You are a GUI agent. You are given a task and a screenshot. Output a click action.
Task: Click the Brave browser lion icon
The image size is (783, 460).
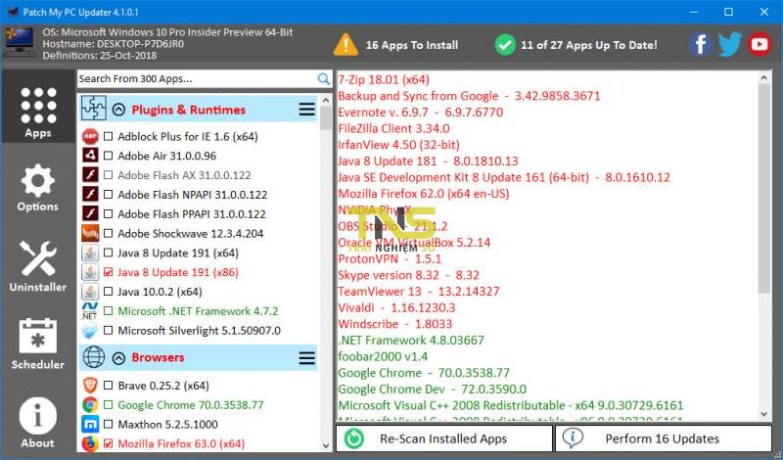[x=90, y=386]
